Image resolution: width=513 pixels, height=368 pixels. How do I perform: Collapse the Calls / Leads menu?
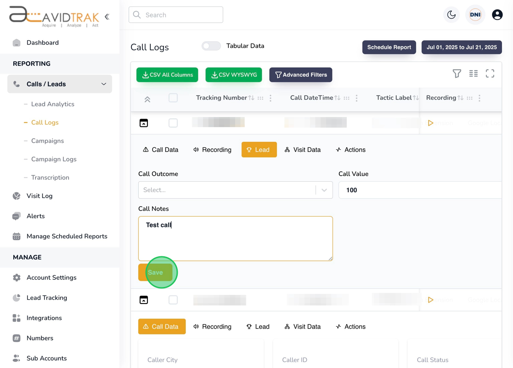(60, 84)
